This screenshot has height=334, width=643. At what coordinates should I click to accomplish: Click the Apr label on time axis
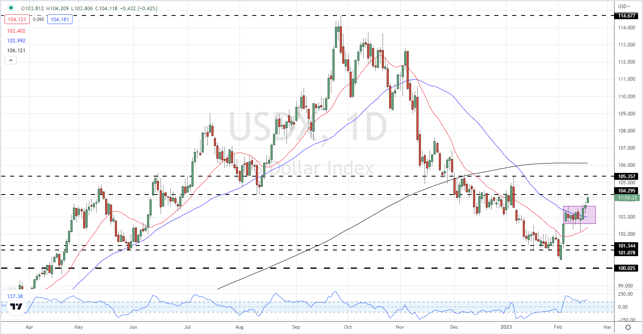click(x=29, y=327)
